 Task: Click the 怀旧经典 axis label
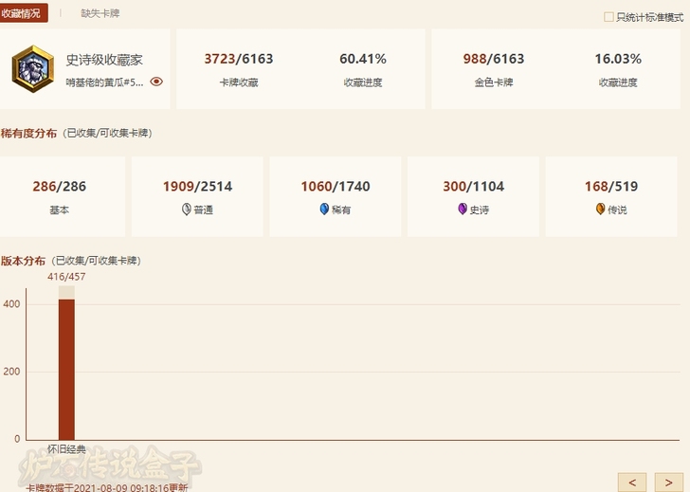coord(66,449)
